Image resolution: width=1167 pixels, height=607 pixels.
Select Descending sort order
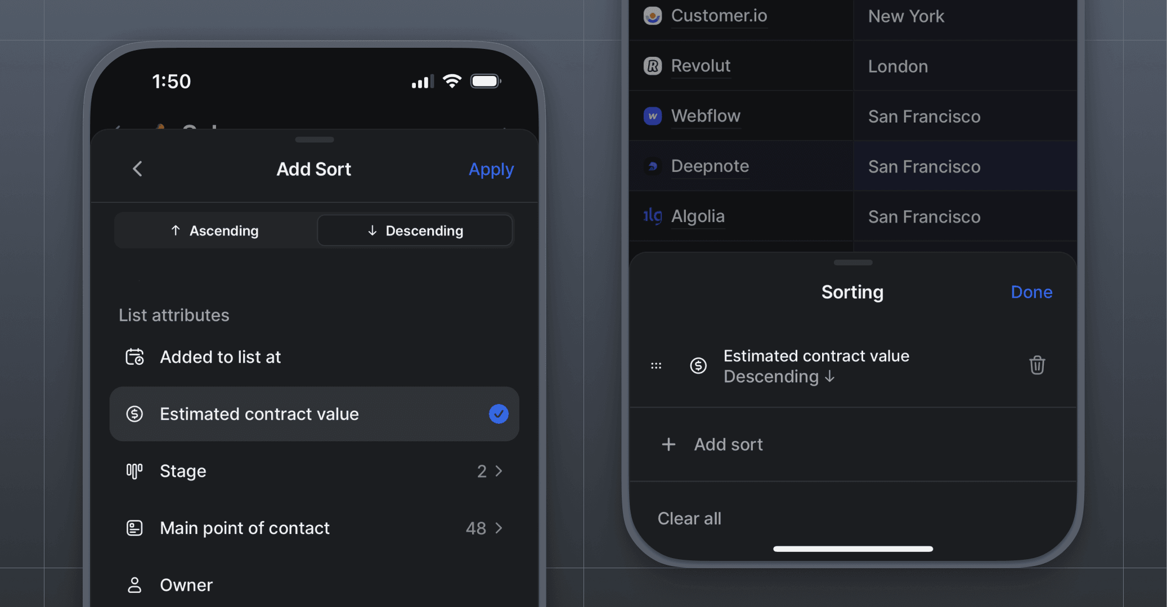(x=415, y=230)
